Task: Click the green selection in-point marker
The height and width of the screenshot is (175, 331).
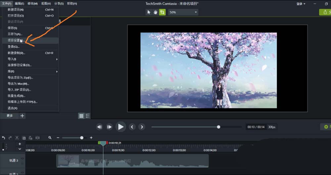Action: pos(99,143)
